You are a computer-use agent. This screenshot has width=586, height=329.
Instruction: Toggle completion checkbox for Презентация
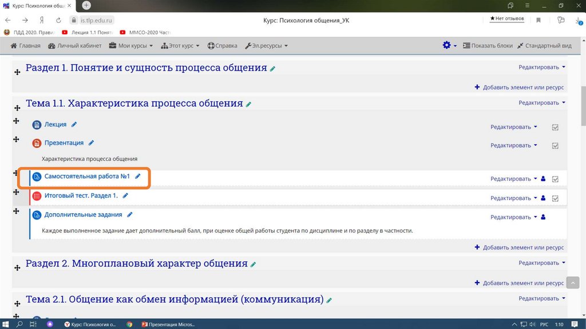[x=555, y=146]
